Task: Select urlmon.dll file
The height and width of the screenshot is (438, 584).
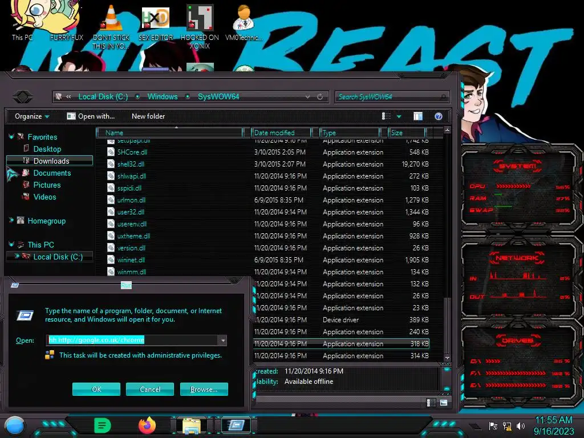Action: tap(132, 200)
